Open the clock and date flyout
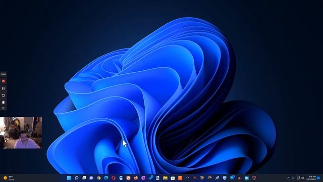Image resolution: width=323 pixels, height=182 pixels. click(311, 178)
